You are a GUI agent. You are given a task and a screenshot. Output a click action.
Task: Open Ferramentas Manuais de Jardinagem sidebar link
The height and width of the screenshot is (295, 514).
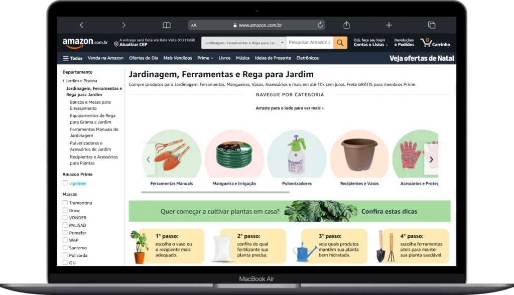click(x=94, y=132)
